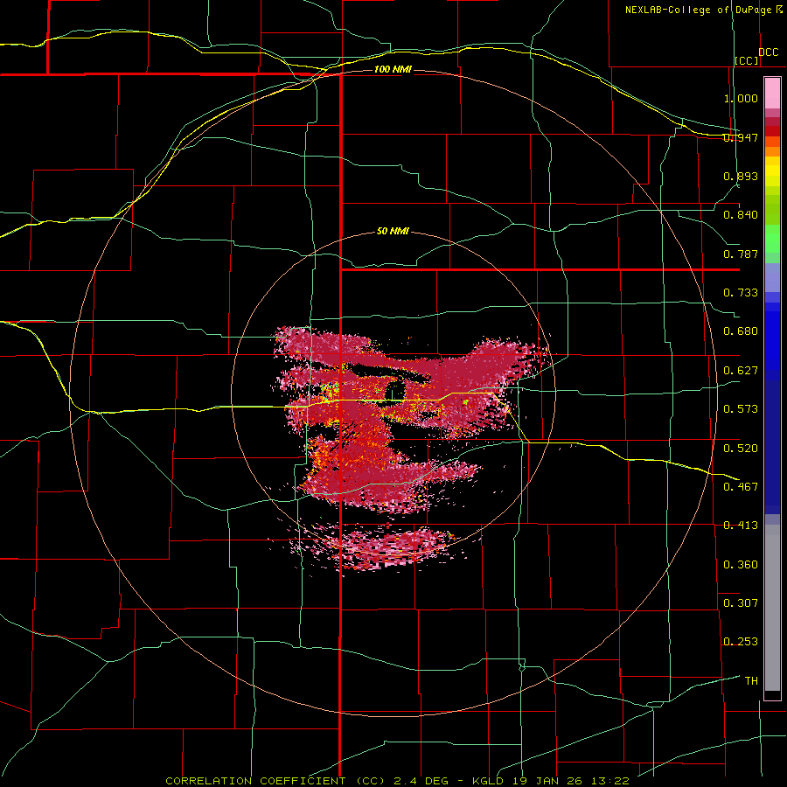Click the 50 NMI range ring label
The width and height of the screenshot is (787, 787).
(393, 231)
